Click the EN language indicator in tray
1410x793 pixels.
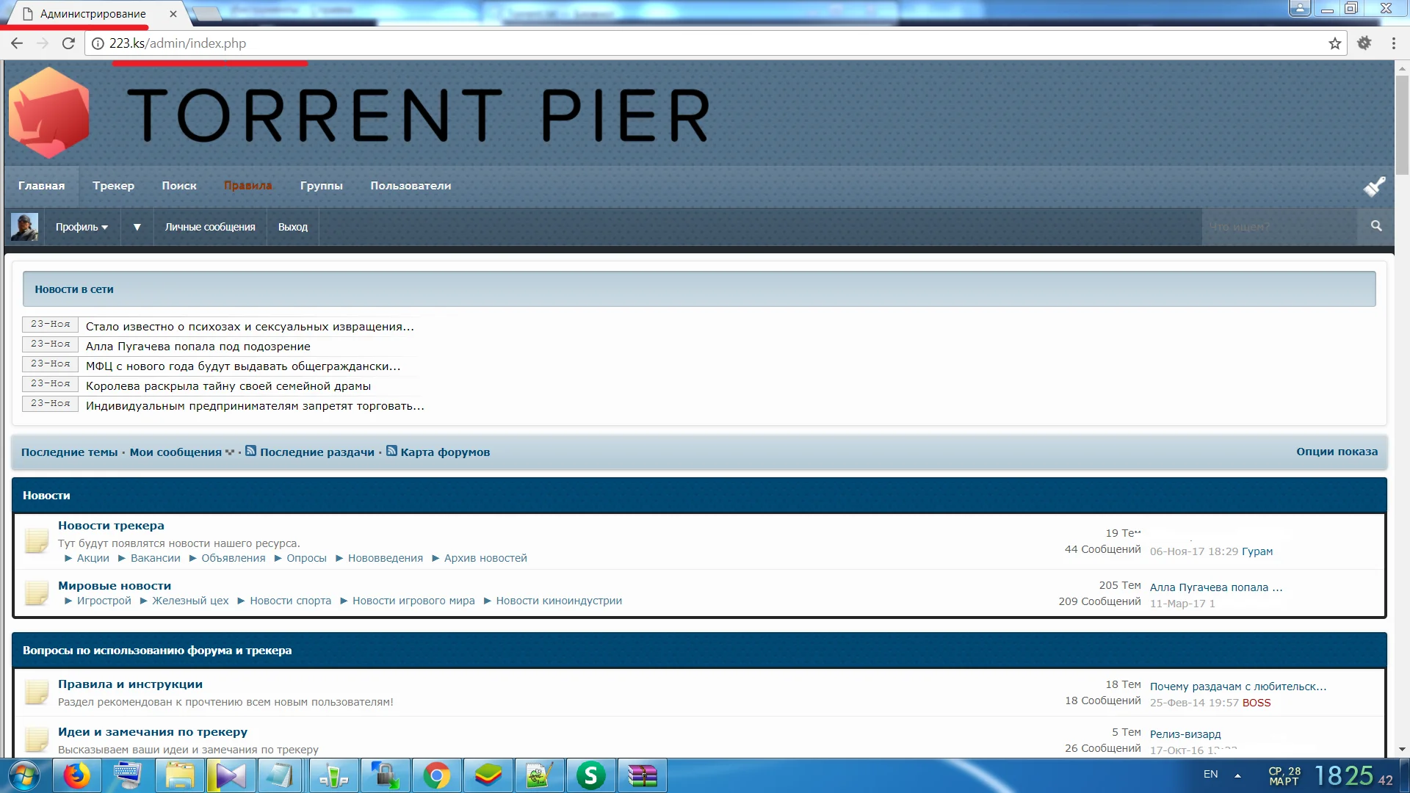coord(1210,774)
